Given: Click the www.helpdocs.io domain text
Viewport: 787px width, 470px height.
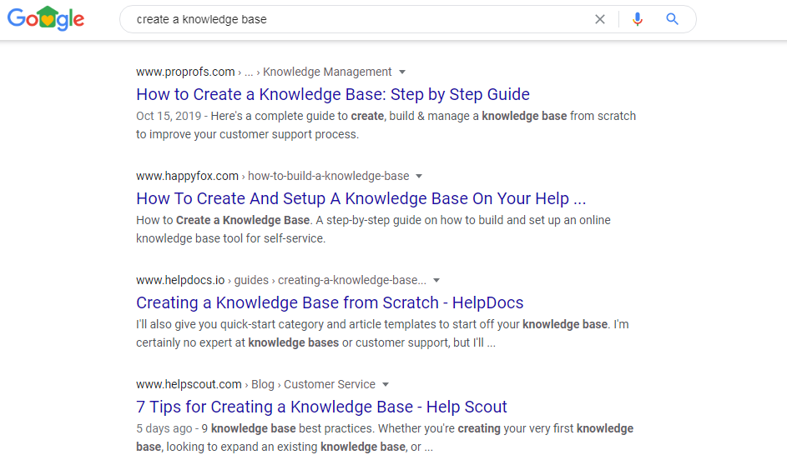Looking at the screenshot, I should (180, 280).
